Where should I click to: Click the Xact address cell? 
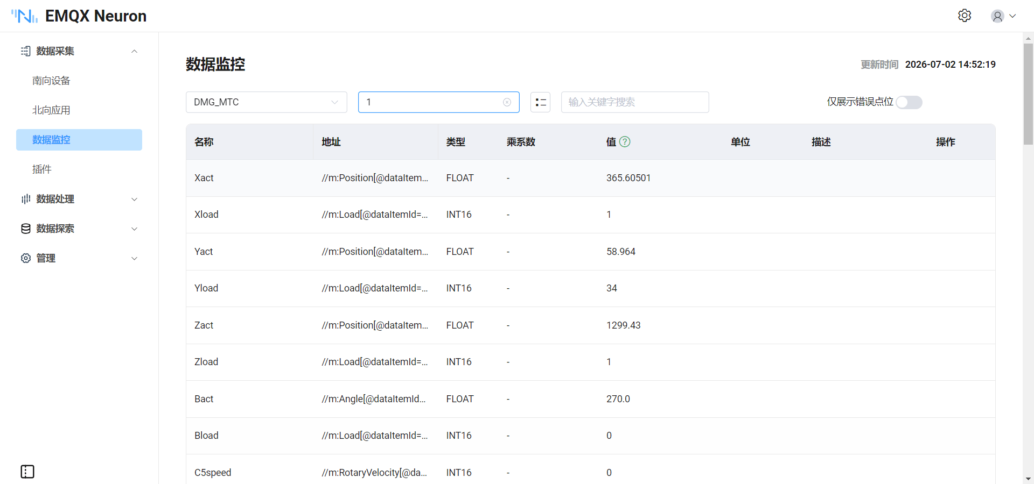click(x=375, y=178)
